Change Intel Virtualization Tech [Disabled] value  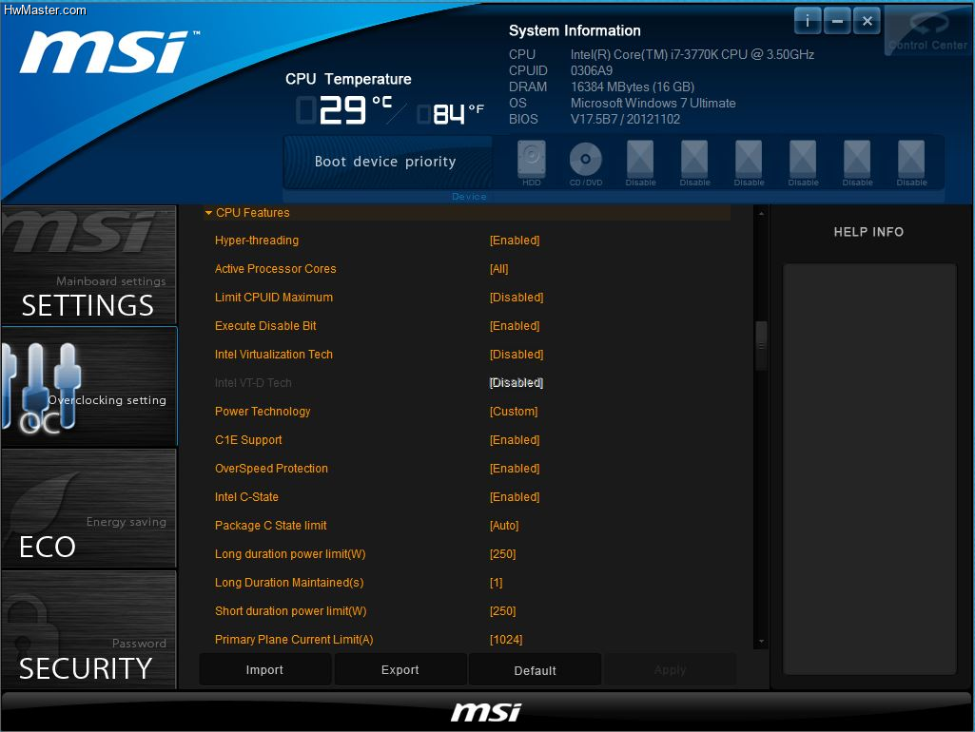click(517, 355)
